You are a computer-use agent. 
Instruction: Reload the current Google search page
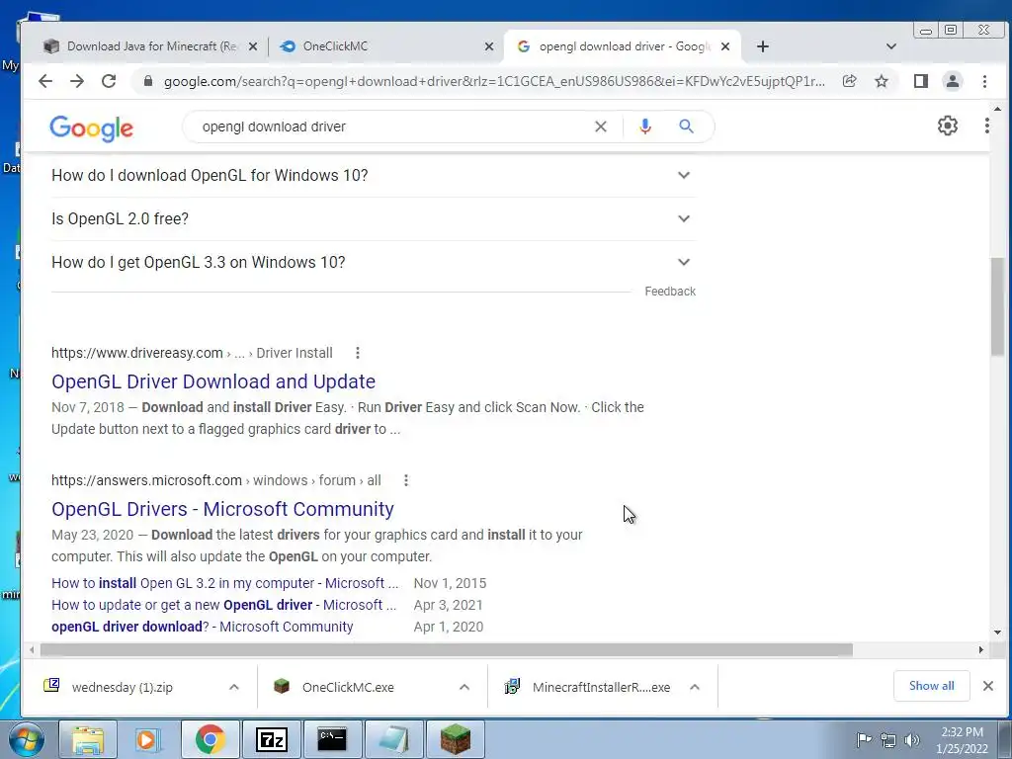[109, 81]
